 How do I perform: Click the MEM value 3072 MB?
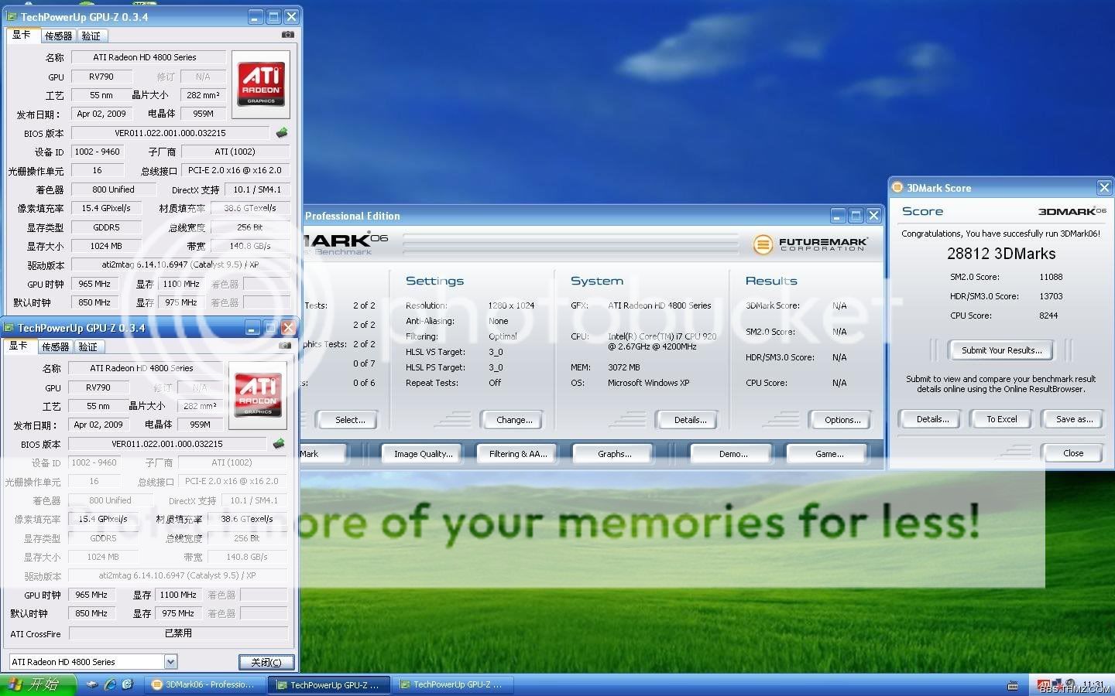pyautogui.click(x=623, y=367)
